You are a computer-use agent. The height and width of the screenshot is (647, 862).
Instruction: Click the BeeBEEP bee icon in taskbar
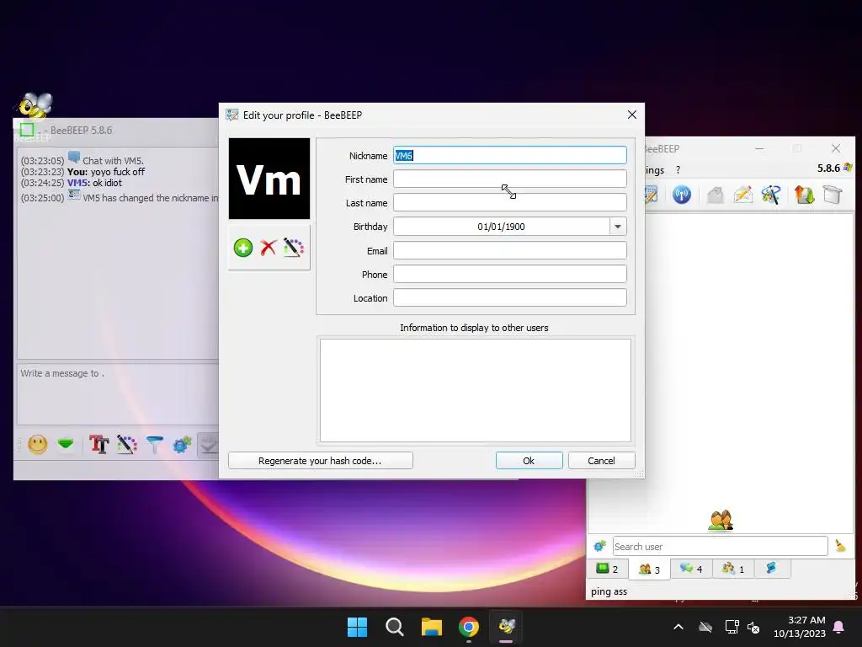(506, 627)
